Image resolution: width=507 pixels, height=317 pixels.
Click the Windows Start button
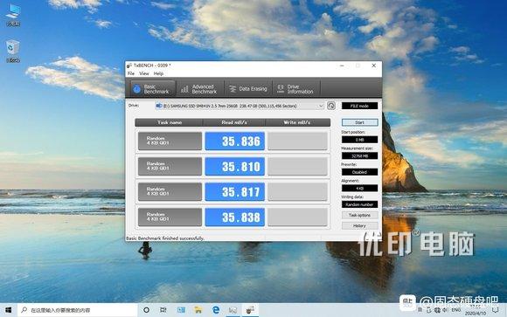pyautogui.click(x=9, y=310)
